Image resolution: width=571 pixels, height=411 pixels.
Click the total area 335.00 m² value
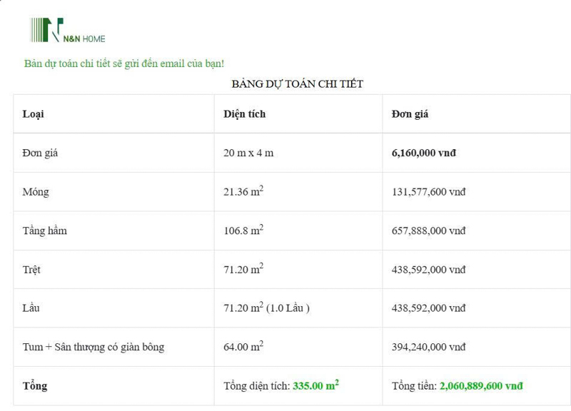point(315,385)
